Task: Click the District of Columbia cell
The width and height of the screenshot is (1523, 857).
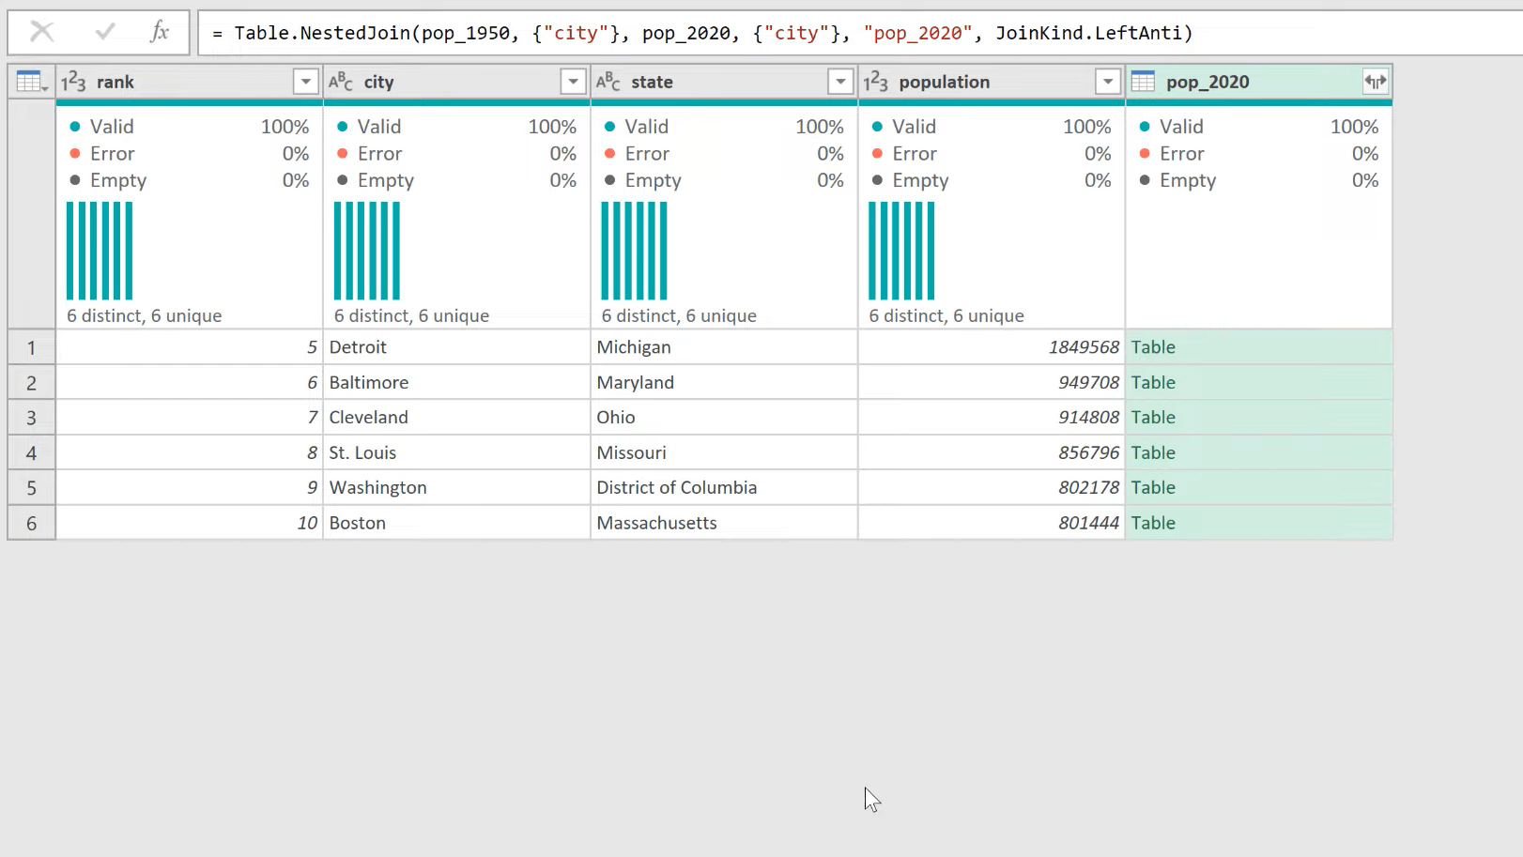Action: click(x=724, y=487)
